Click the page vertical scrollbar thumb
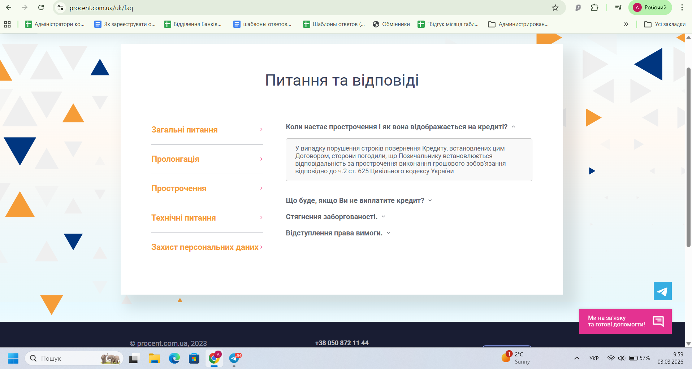The width and height of the screenshot is (692, 369). (688, 157)
